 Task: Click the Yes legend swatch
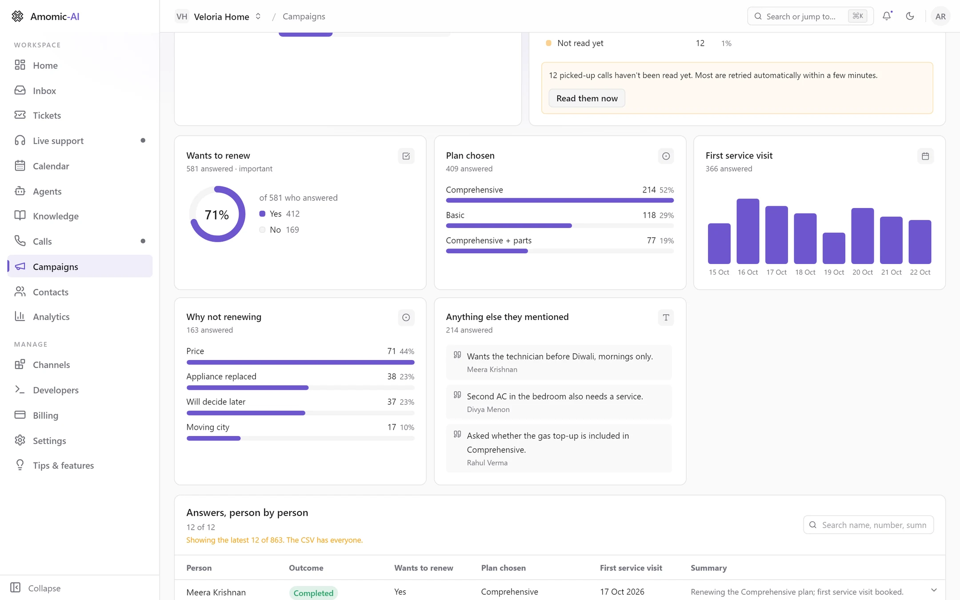click(x=262, y=214)
